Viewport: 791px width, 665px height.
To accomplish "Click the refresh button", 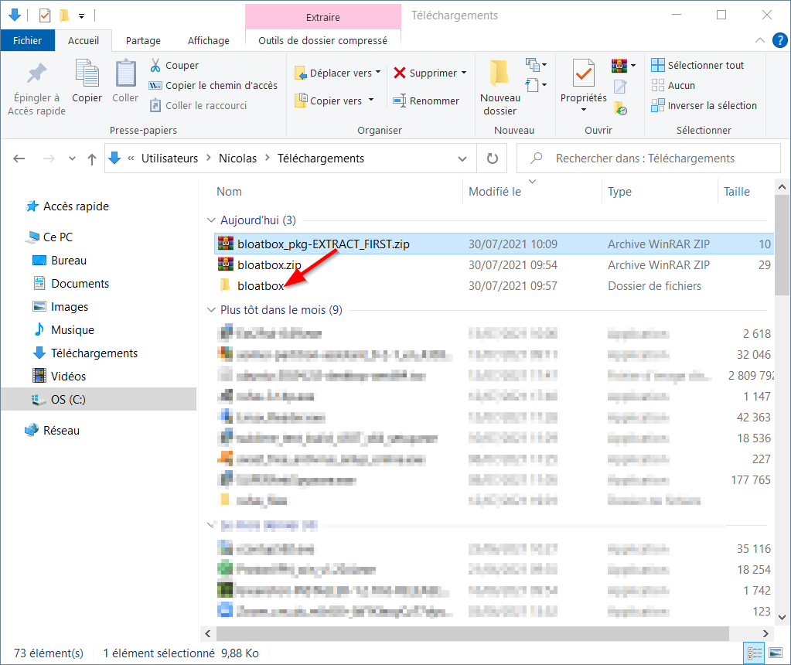I will click(x=493, y=159).
